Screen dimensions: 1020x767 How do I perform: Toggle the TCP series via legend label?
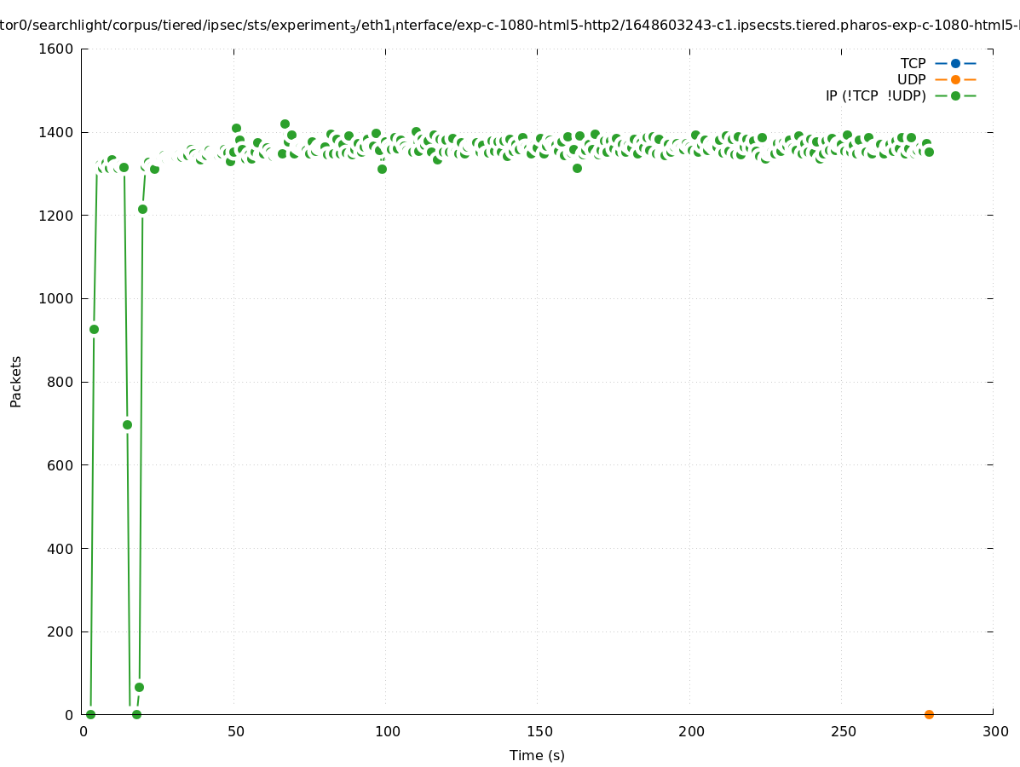[913, 63]
